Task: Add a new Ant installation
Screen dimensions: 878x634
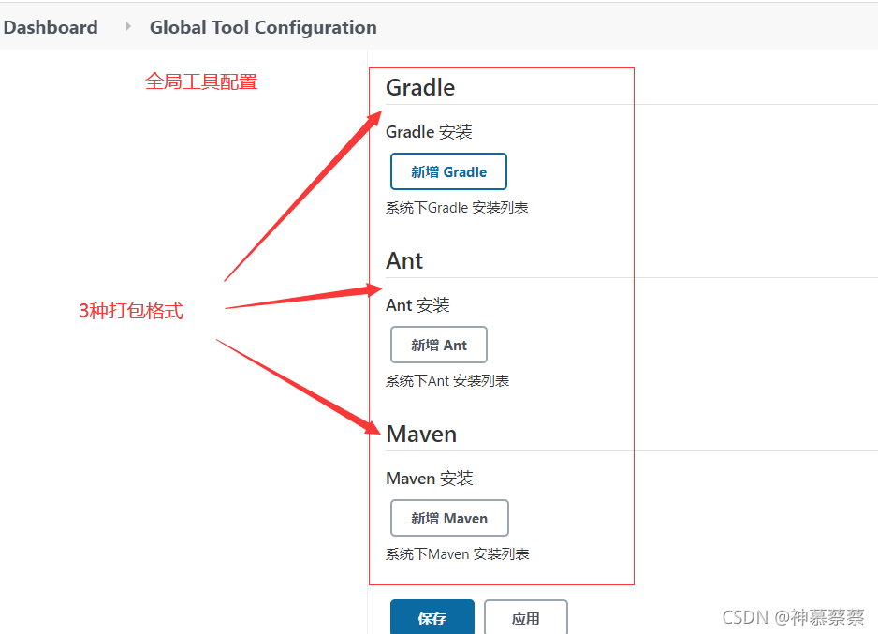Action: pyautogui.click(x=438, y=345)
